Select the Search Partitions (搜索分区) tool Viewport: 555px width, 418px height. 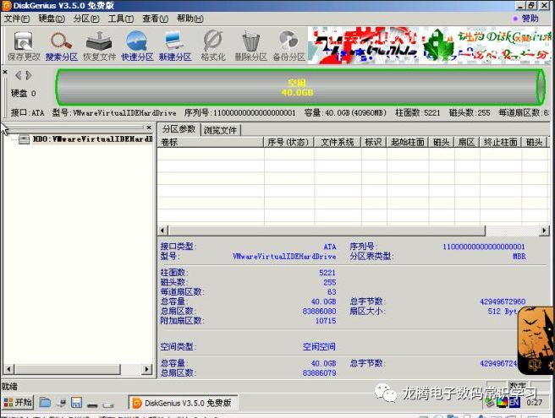tap(62, 46)
